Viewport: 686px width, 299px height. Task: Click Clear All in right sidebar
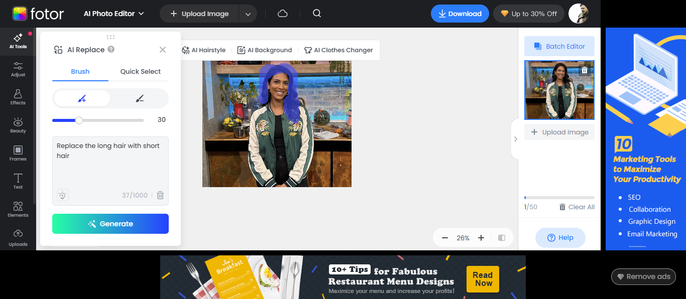point(577,207)
